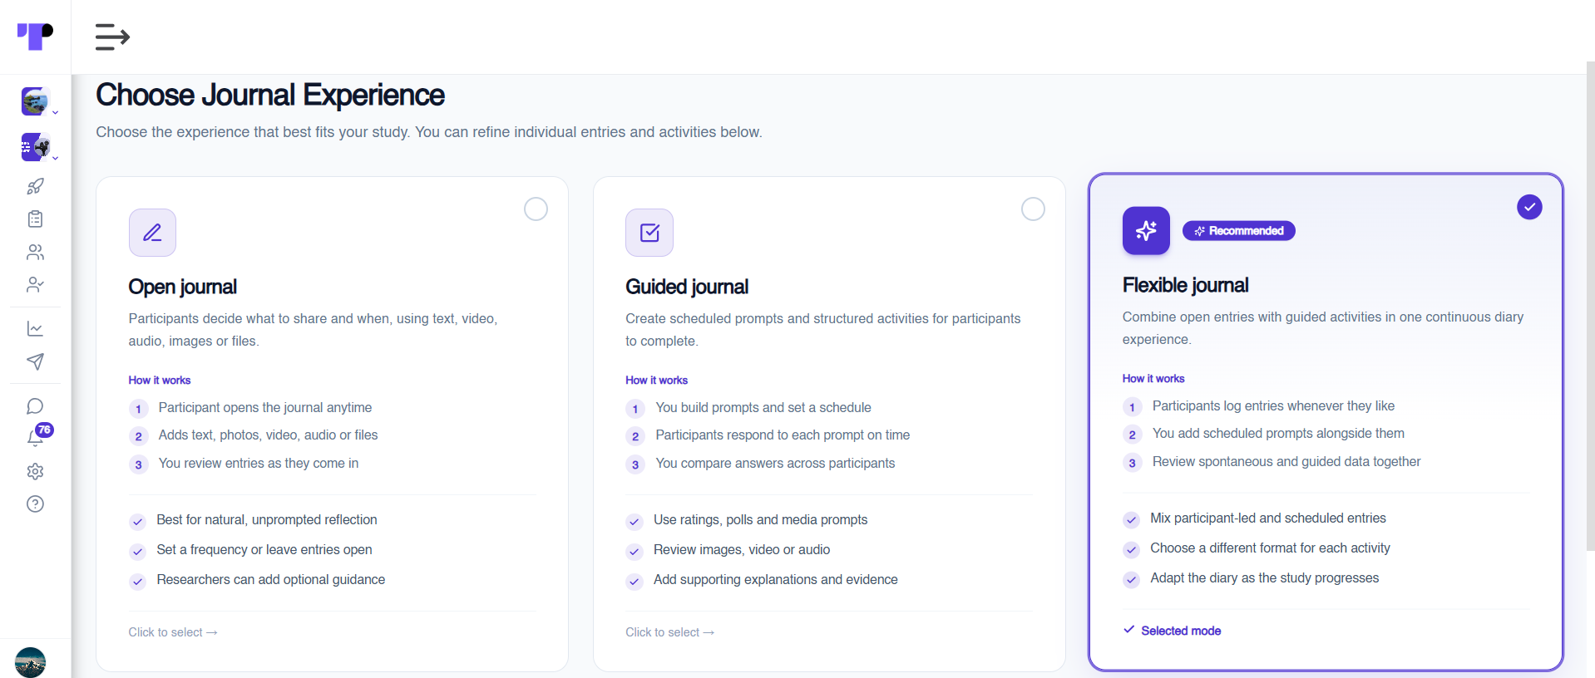Click the pencil icon on Open journal card
Image resolution: width=1595 pixels, height=678 pixels.
[x=152, y=233]
